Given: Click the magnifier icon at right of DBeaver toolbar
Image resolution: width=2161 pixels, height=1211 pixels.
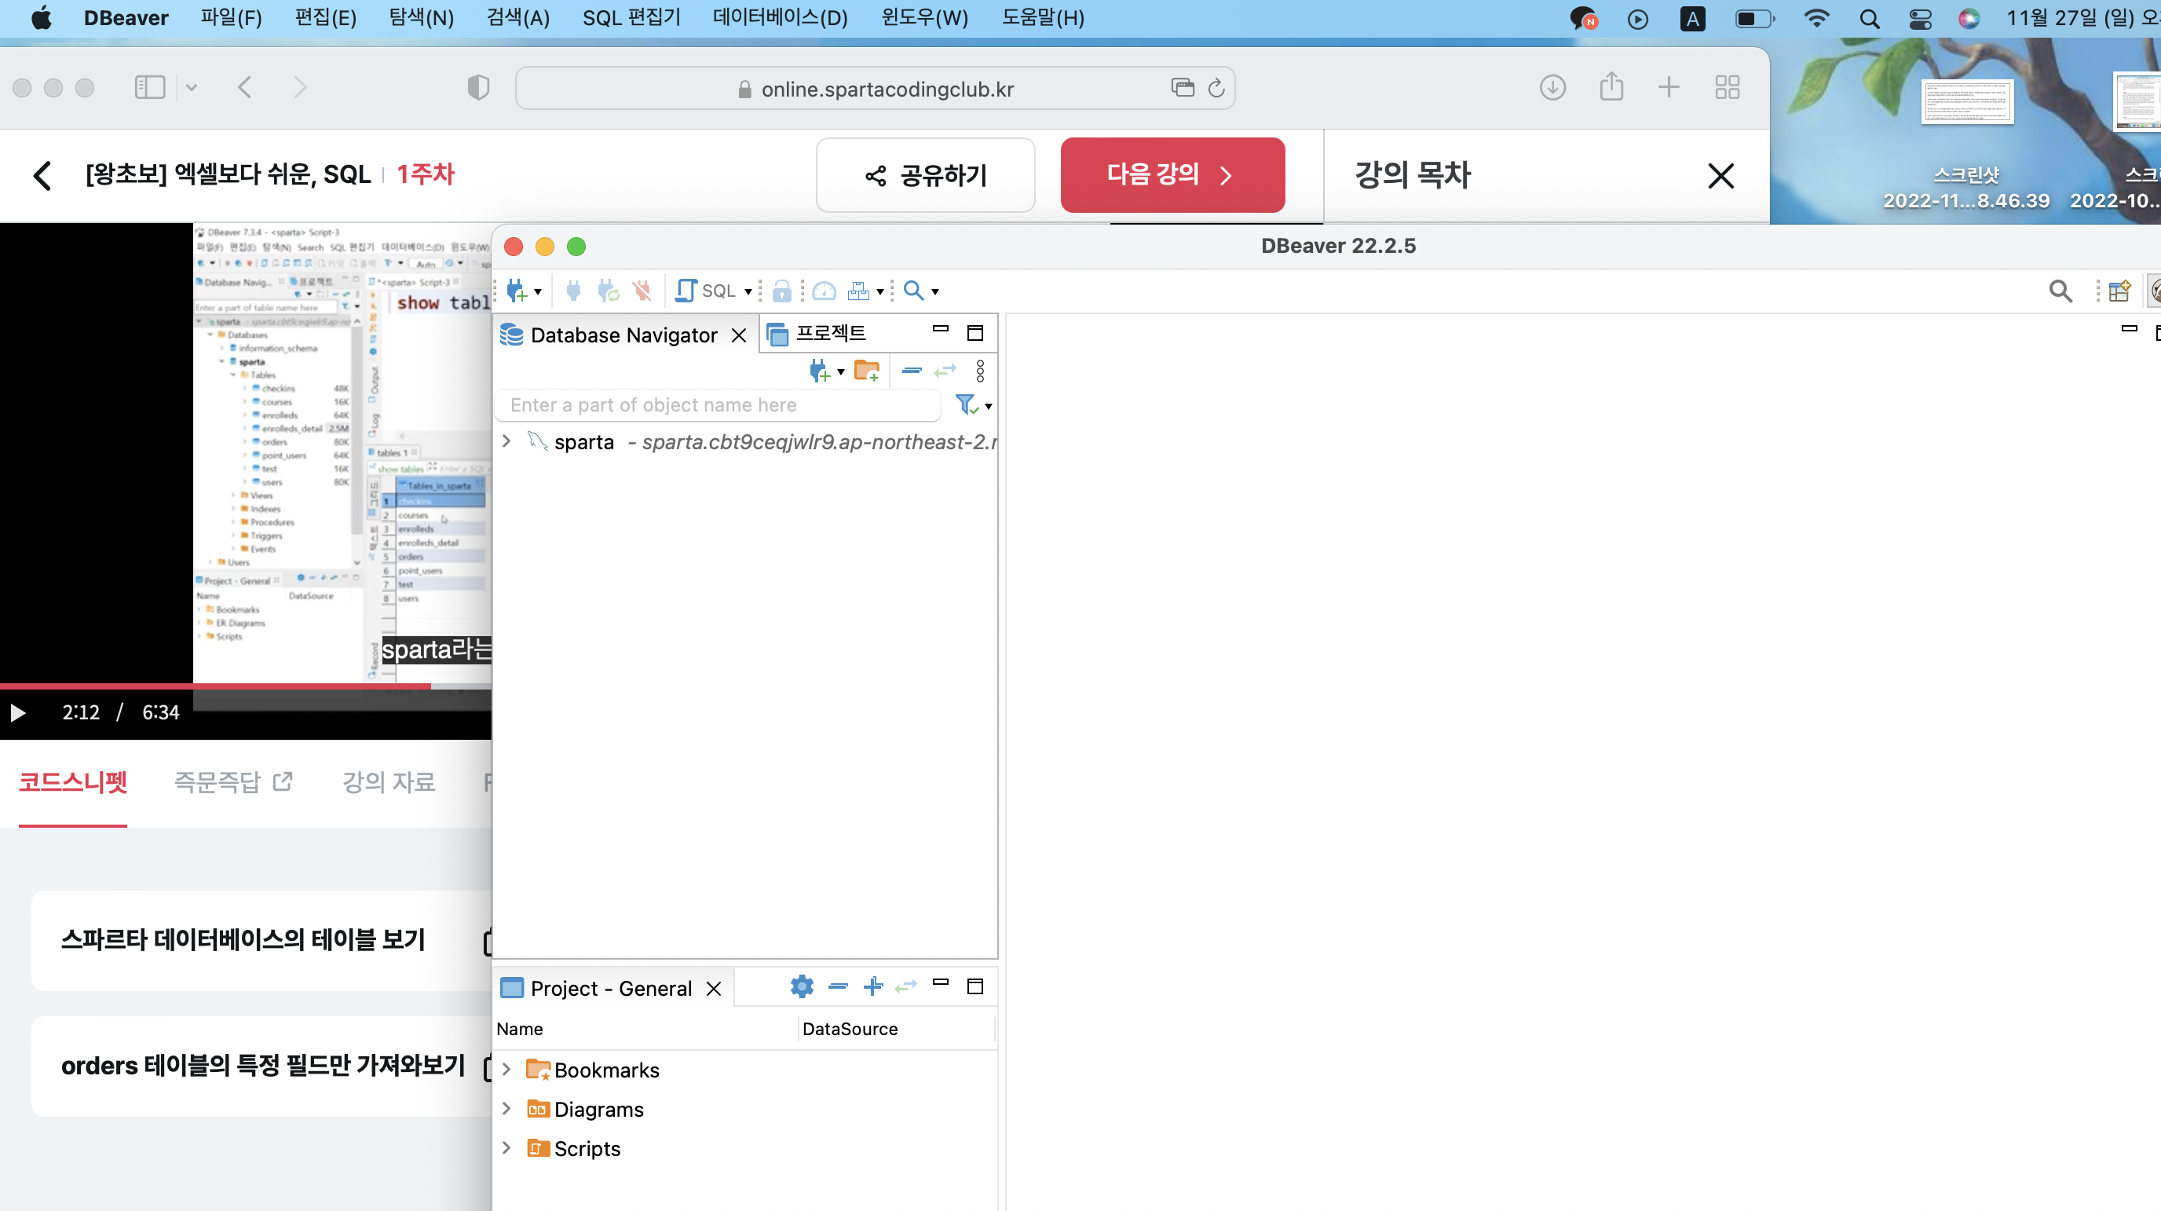Looking at the screenshot, I should pyautogui.click(x=2060, y=291).
